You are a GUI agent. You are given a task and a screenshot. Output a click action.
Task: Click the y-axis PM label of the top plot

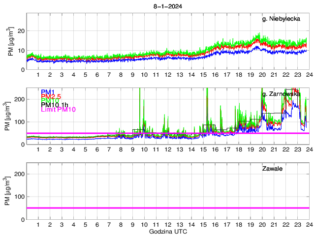tap(11, 43)
